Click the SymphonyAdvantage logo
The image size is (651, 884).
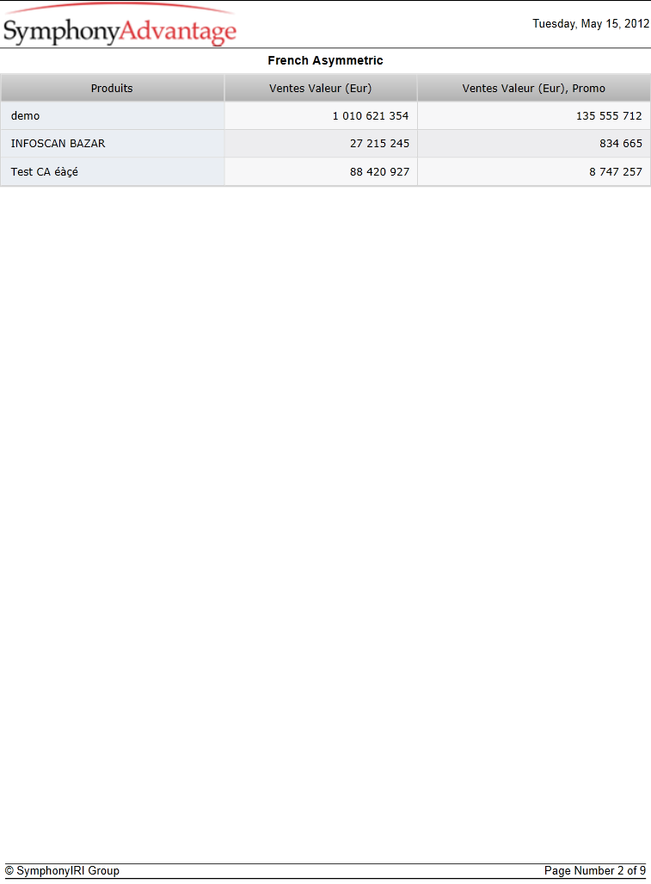(120, 24)
